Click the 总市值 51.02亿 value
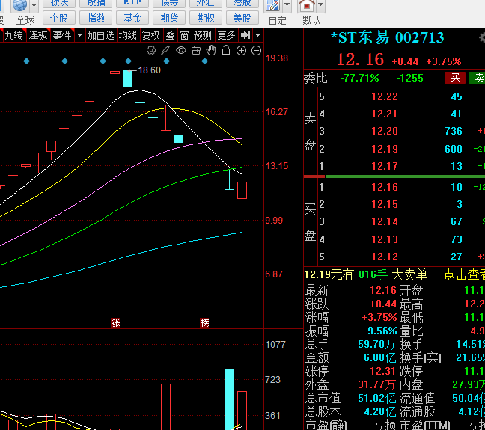485x430 pixels. click(x=377, y=398)
